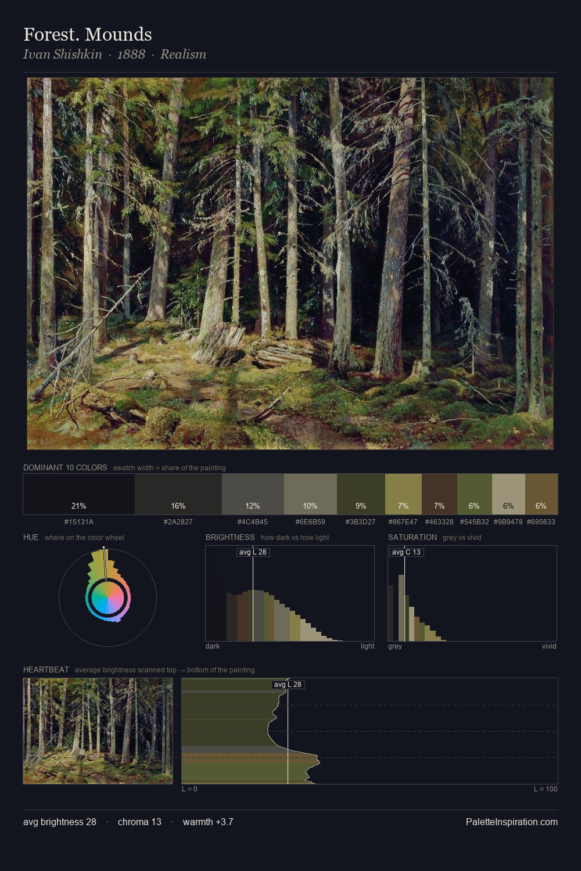Click the #15131A color swatch
The height and width of the screenshot is (871, 581).
79,494
